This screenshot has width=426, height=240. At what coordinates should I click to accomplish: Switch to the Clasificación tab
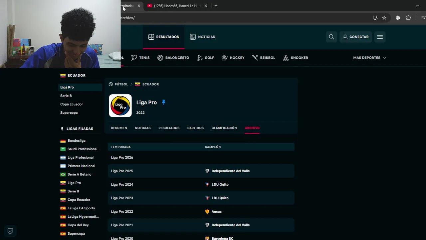(x=224, y=128)
